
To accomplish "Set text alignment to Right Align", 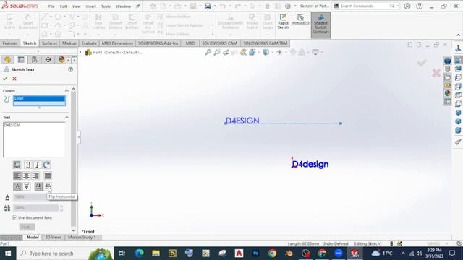I will [x=35, y=176].
